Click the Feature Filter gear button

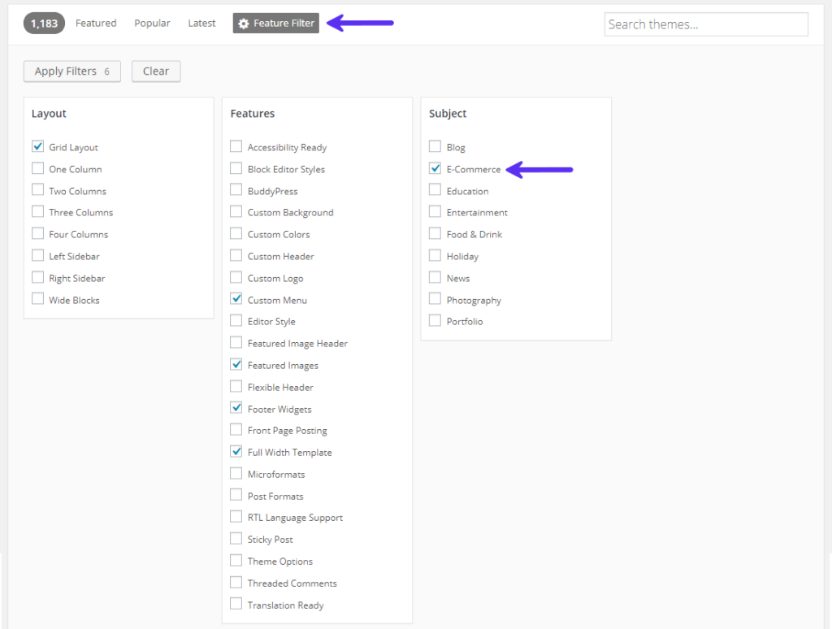click(275, 24)
